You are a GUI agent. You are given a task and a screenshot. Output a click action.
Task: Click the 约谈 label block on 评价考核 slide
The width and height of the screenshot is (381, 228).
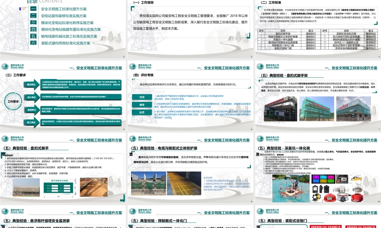click(142, 97)
